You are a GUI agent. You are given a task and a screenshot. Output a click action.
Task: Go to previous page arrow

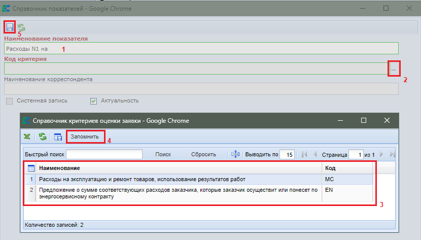click(315, 154)
